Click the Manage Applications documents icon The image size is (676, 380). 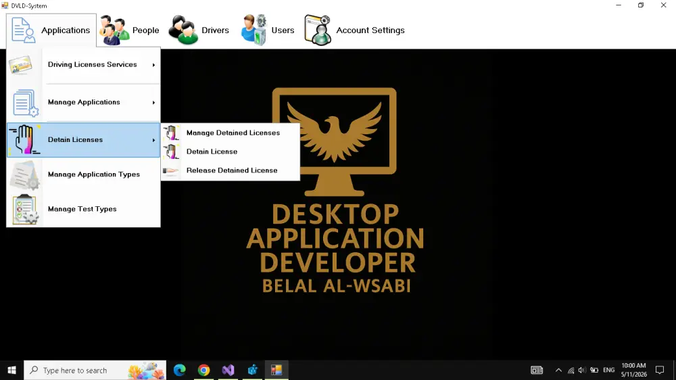(x=25, y=103)
